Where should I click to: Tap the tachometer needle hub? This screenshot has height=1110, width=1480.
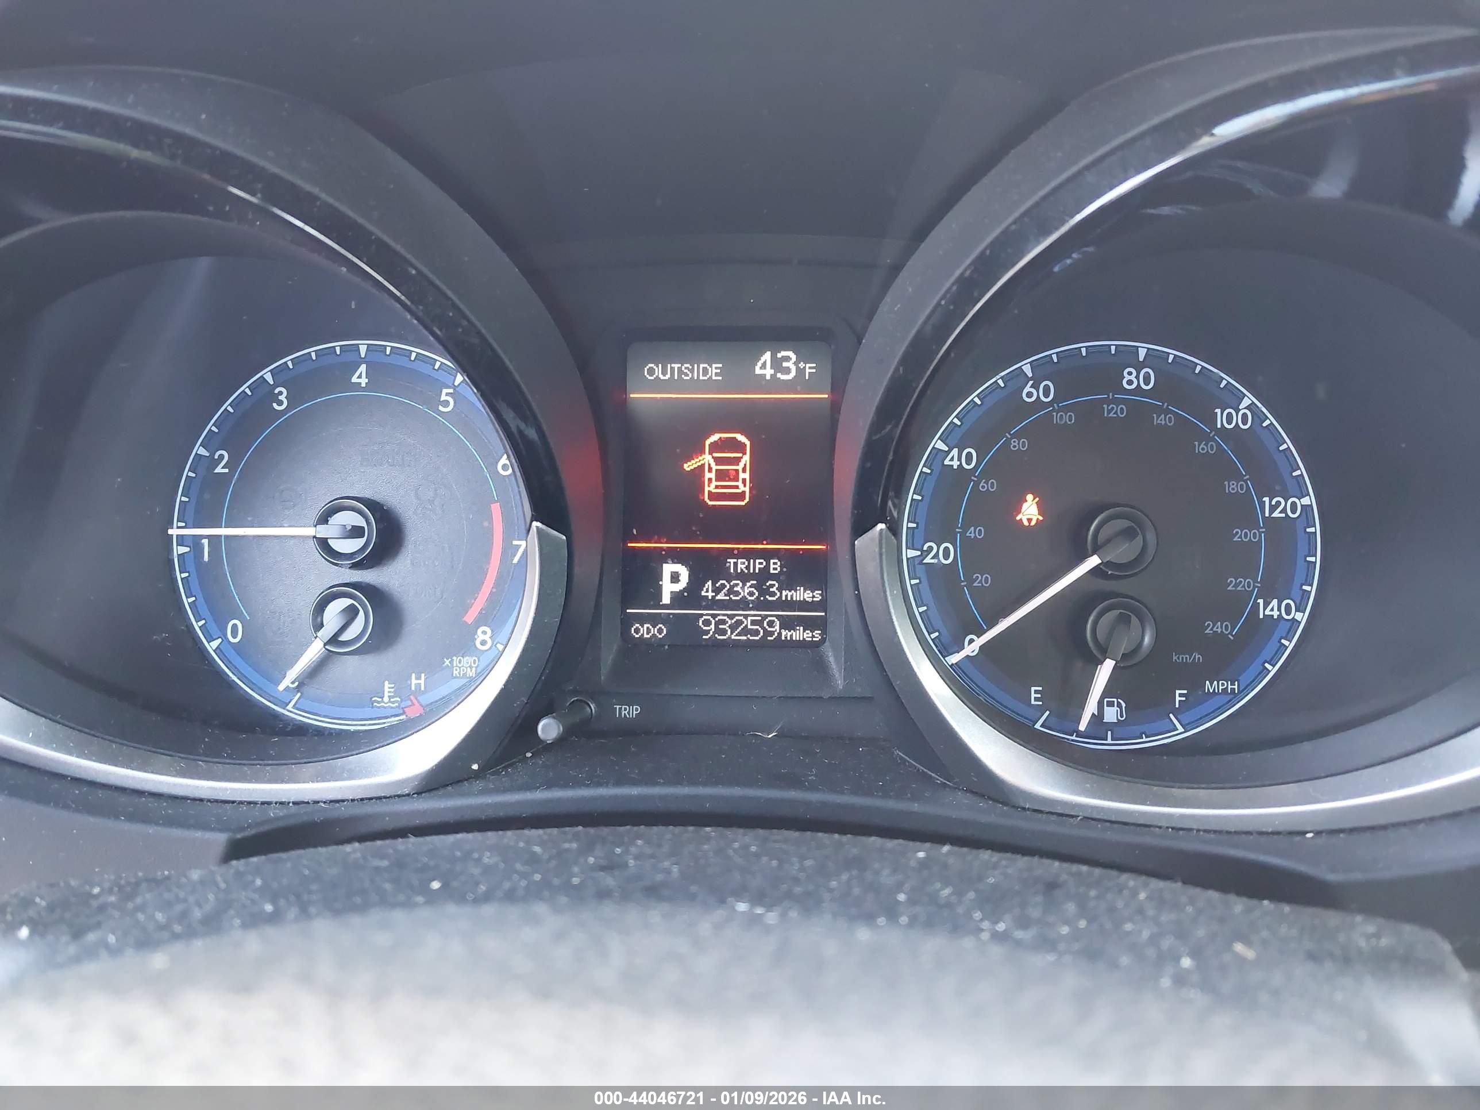click(x=345, y=533)
